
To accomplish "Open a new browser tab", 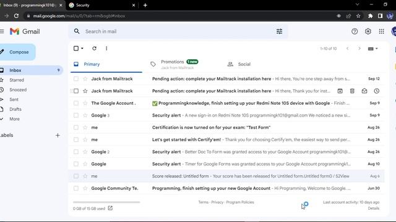I will pyautogui.click(x=145, y=5).
